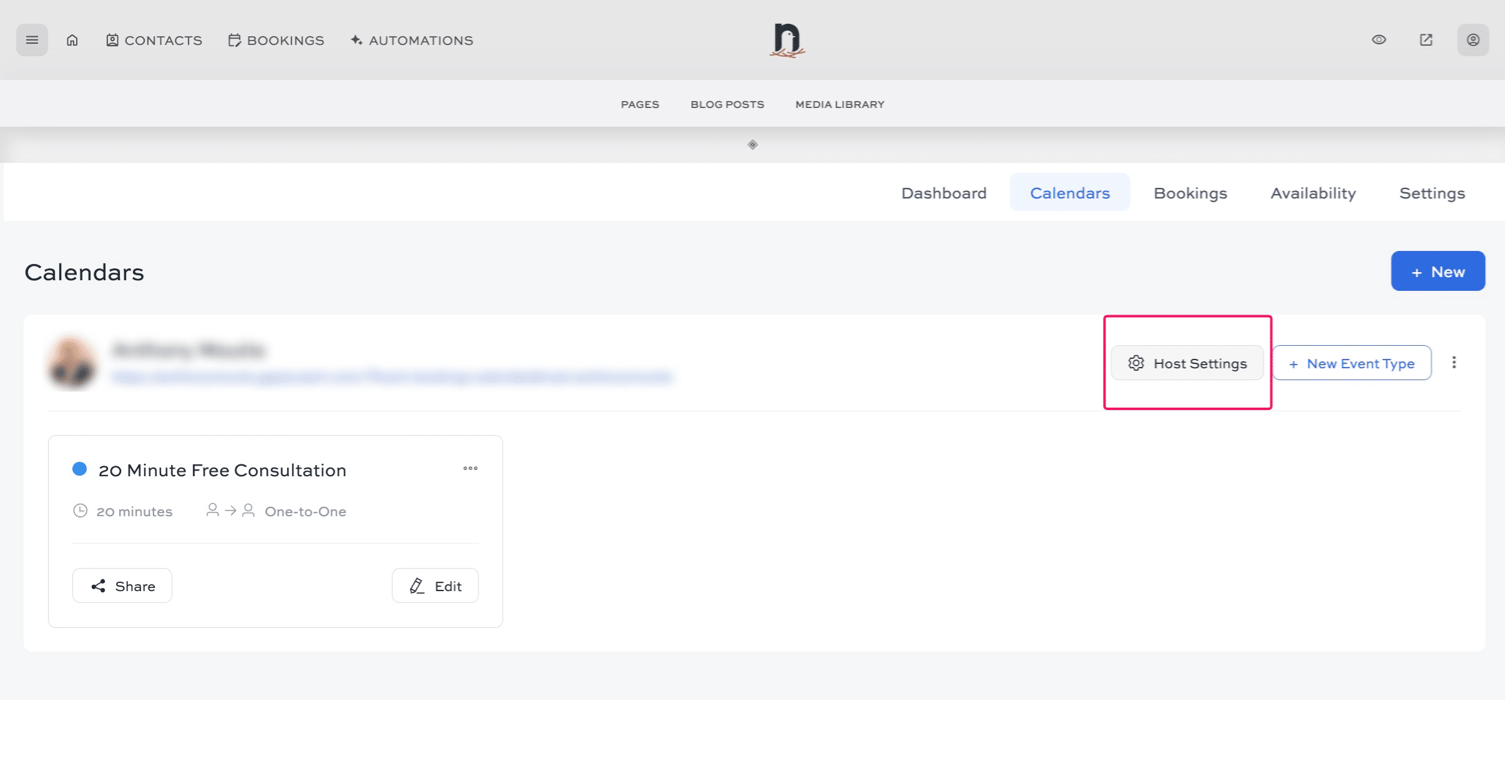Select the Availability tab
This screenshot has width=1505, height=759.
1313,193
